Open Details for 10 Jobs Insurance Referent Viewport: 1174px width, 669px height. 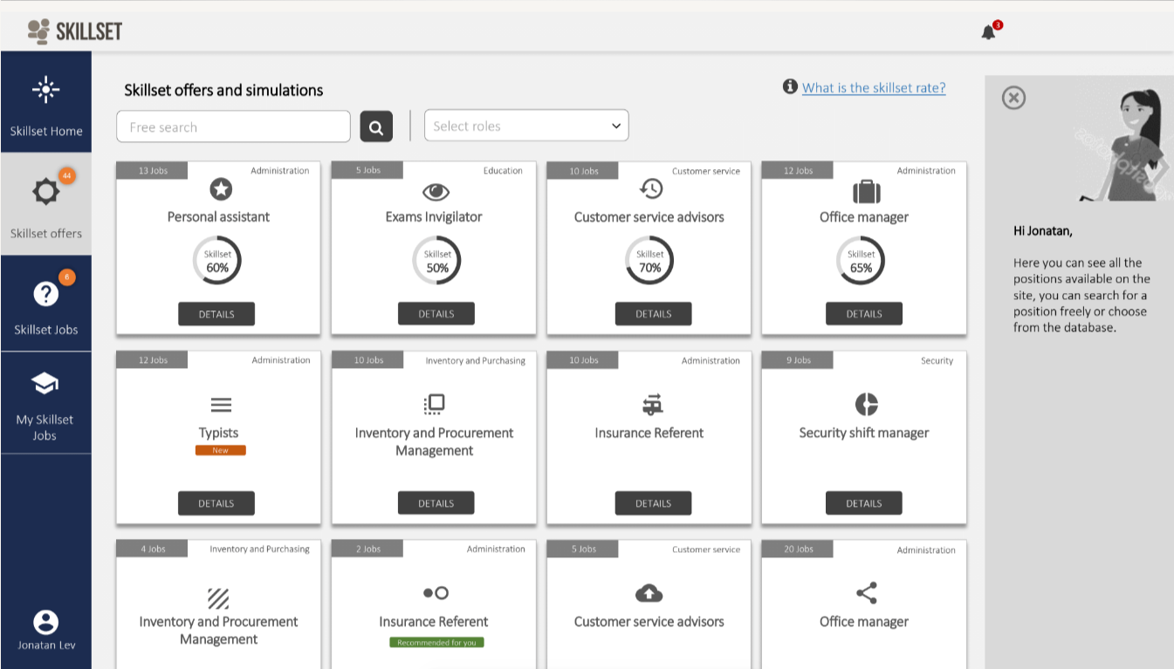point(653,503)
